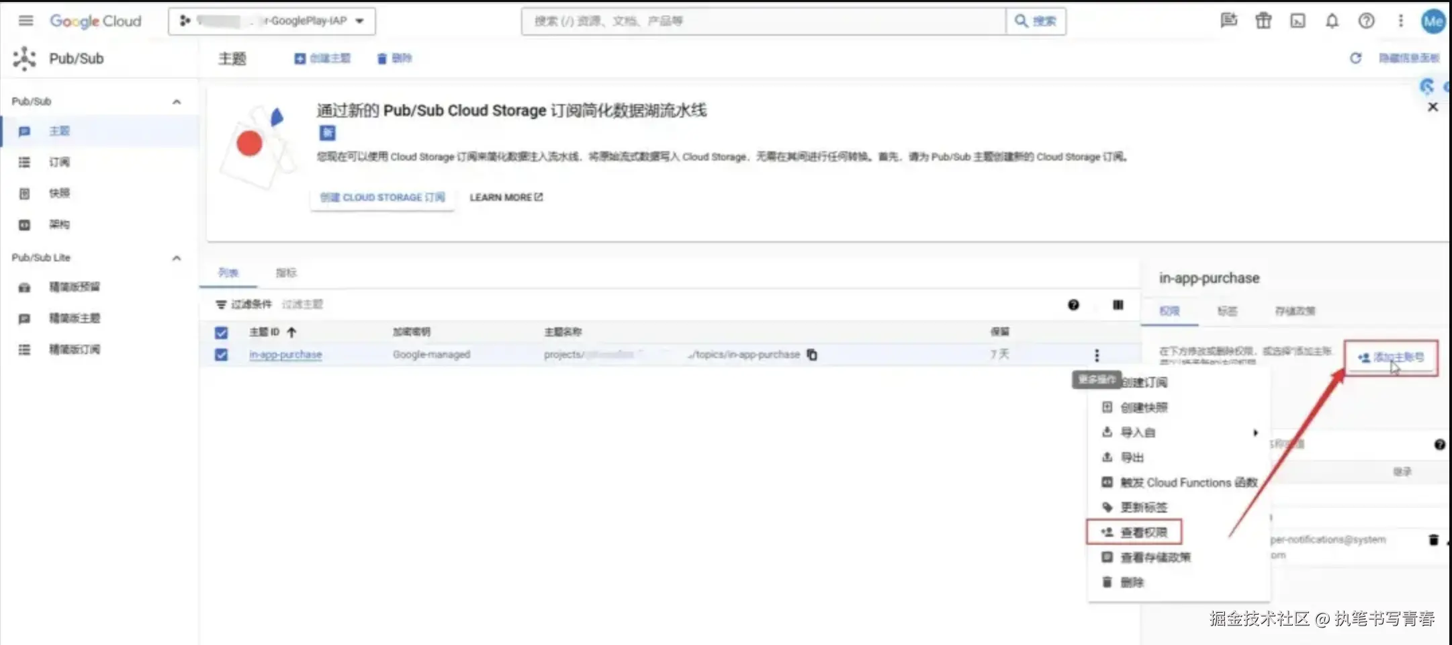
Task: Open the notifications bell icon
Action: [1332, 21]
